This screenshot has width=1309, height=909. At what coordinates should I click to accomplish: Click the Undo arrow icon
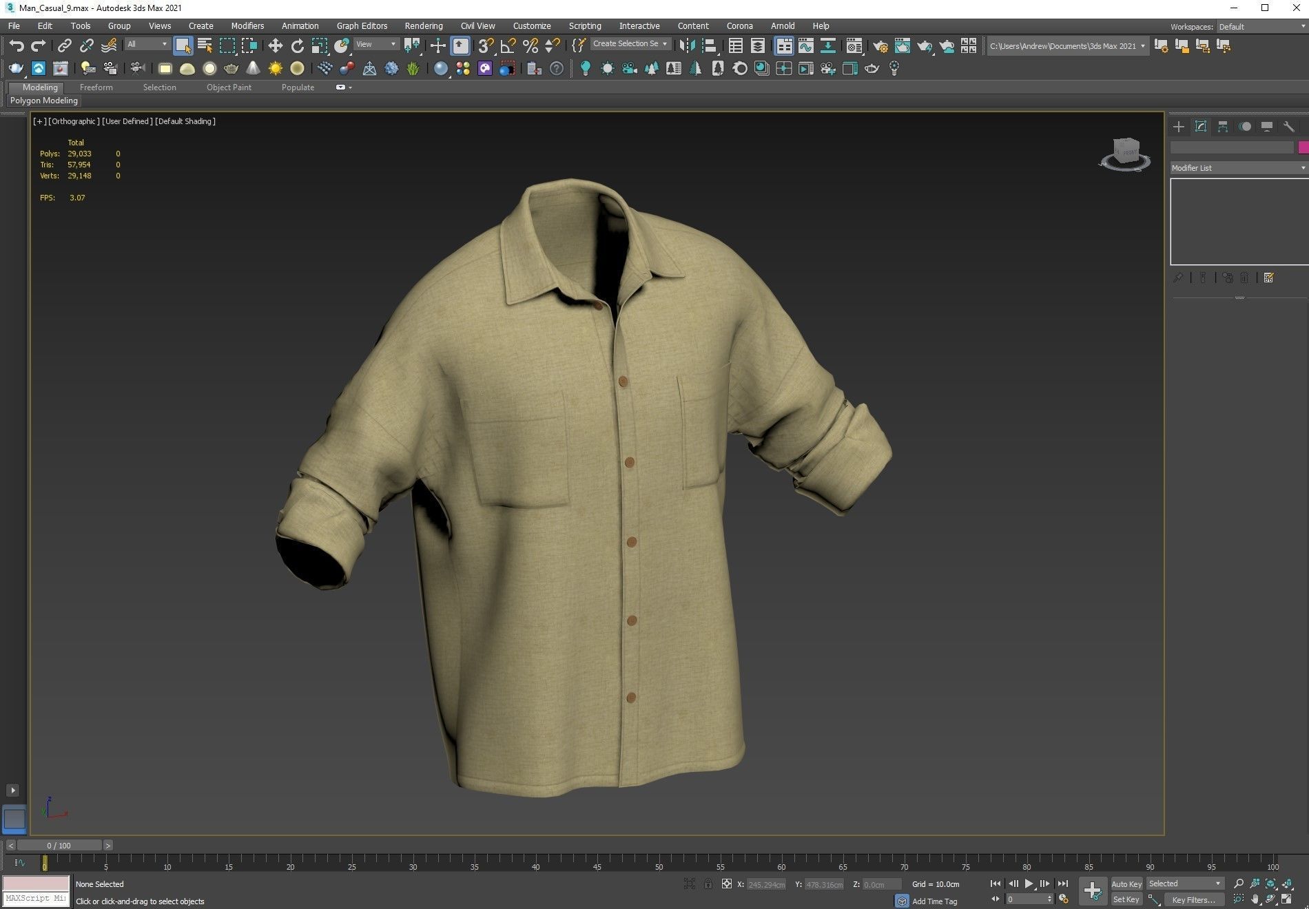point(16,46)
